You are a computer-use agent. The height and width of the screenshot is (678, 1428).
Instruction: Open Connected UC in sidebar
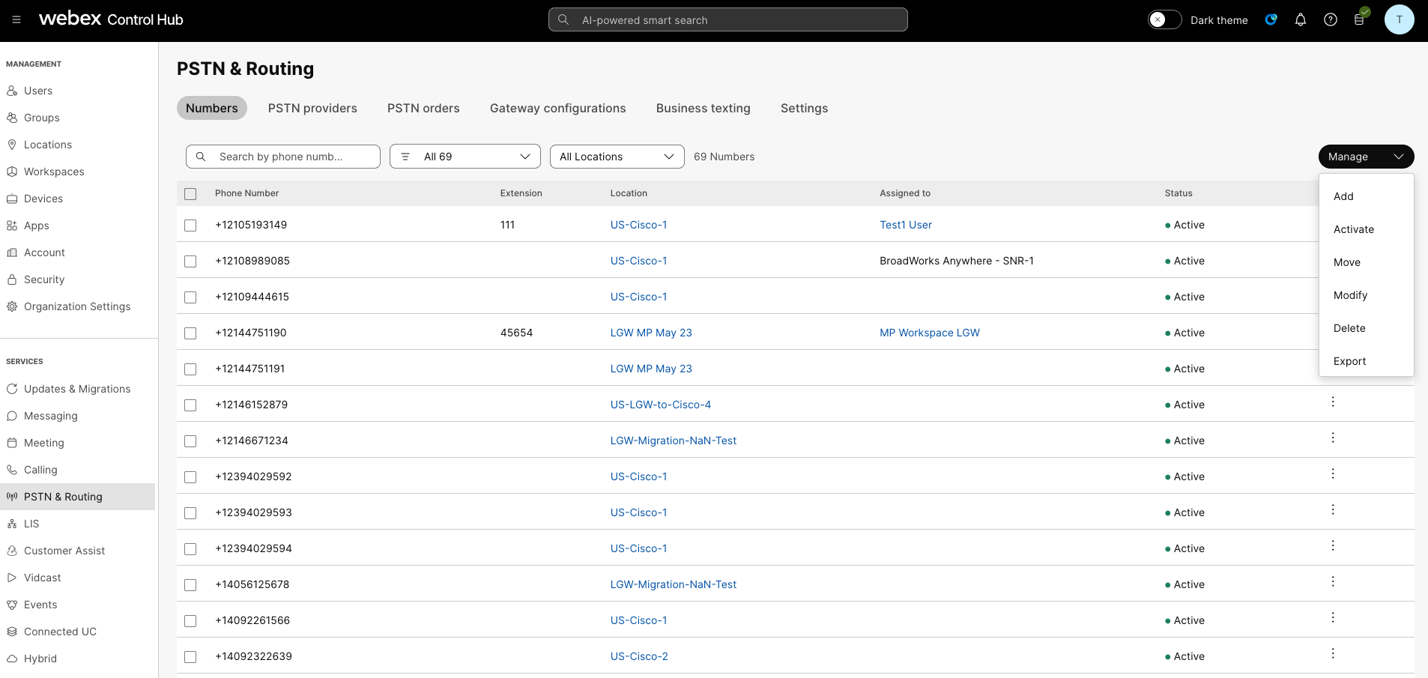click(x=60, y=632)
